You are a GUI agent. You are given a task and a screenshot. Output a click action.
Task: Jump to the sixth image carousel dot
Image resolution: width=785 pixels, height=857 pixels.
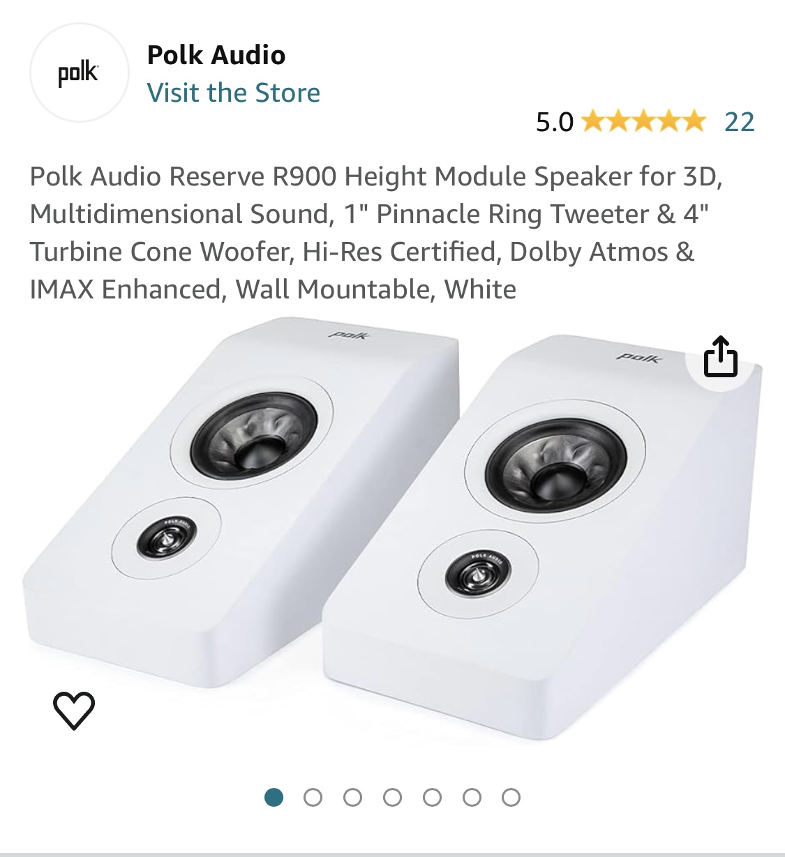point(472,797)
